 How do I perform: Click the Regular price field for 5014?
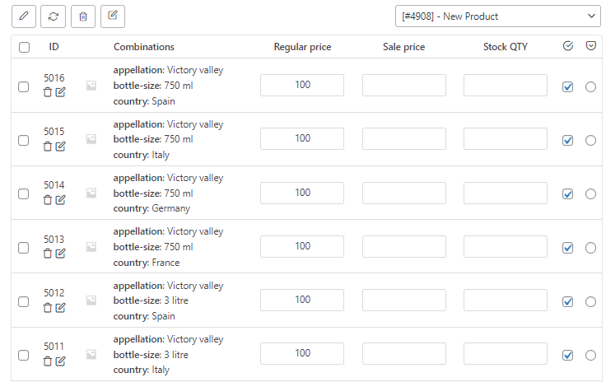(302, 193)
